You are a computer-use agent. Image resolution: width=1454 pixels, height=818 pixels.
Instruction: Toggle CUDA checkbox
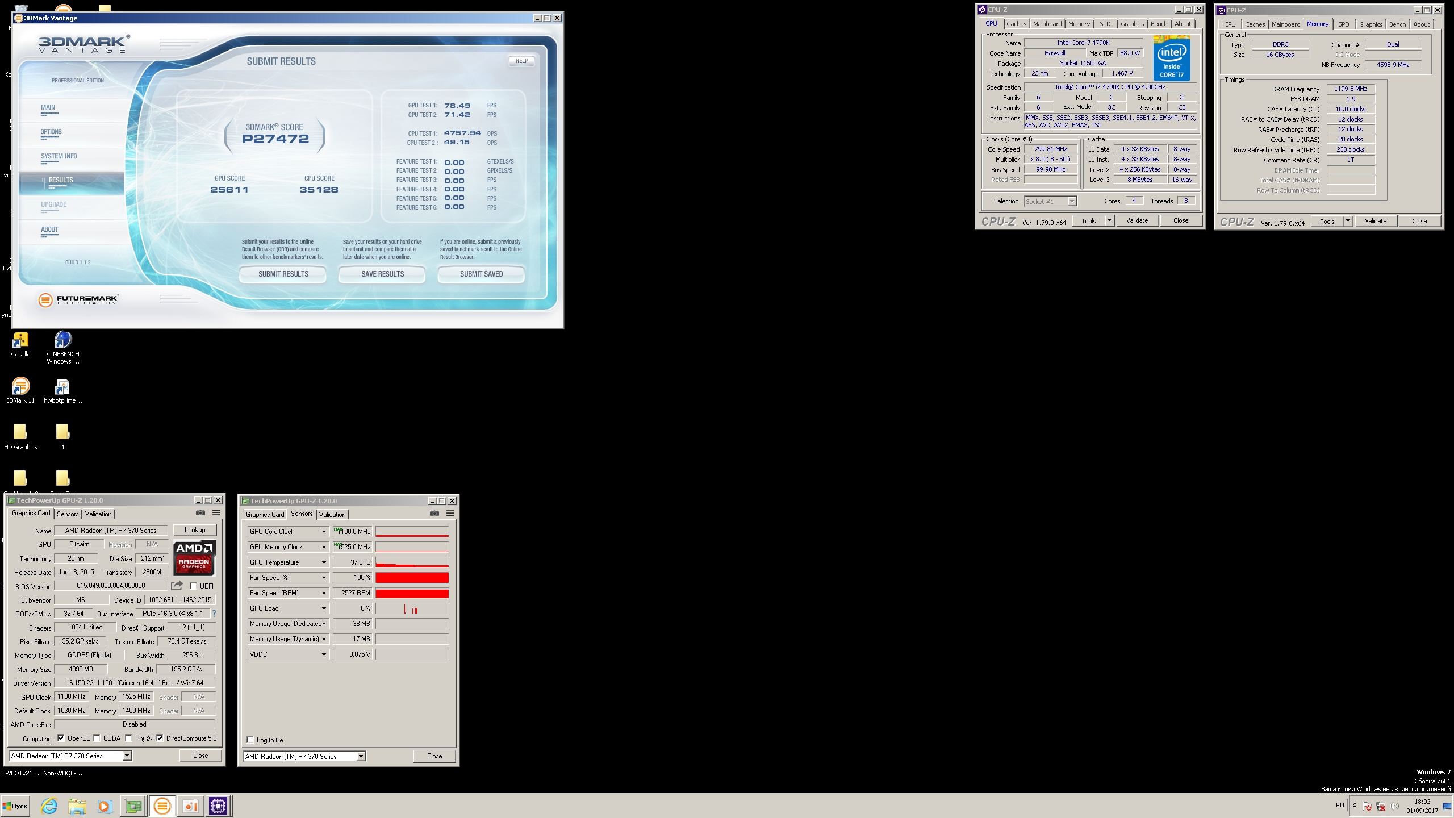[97, 738]
